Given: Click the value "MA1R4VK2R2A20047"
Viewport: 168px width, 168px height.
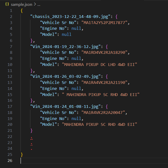Looking at the screenshot, I should [103, 113].
